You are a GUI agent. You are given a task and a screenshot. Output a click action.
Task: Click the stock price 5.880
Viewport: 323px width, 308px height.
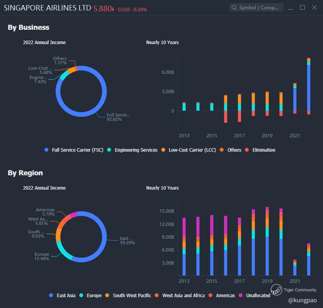tap(103, 9)
